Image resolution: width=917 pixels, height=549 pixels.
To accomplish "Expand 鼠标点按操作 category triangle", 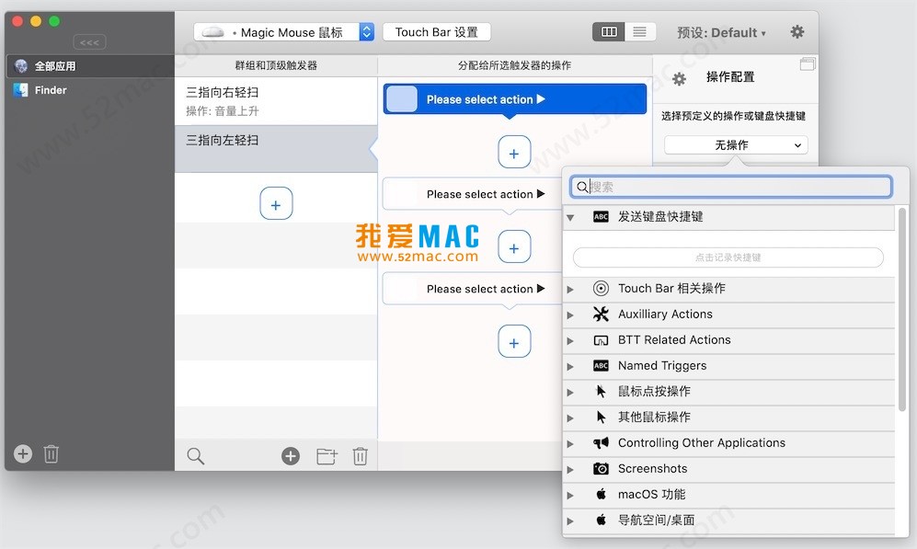I will (570, 392).
